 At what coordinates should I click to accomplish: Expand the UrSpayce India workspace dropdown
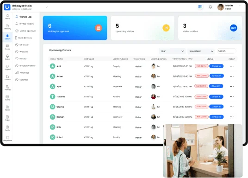pos(47,7)
